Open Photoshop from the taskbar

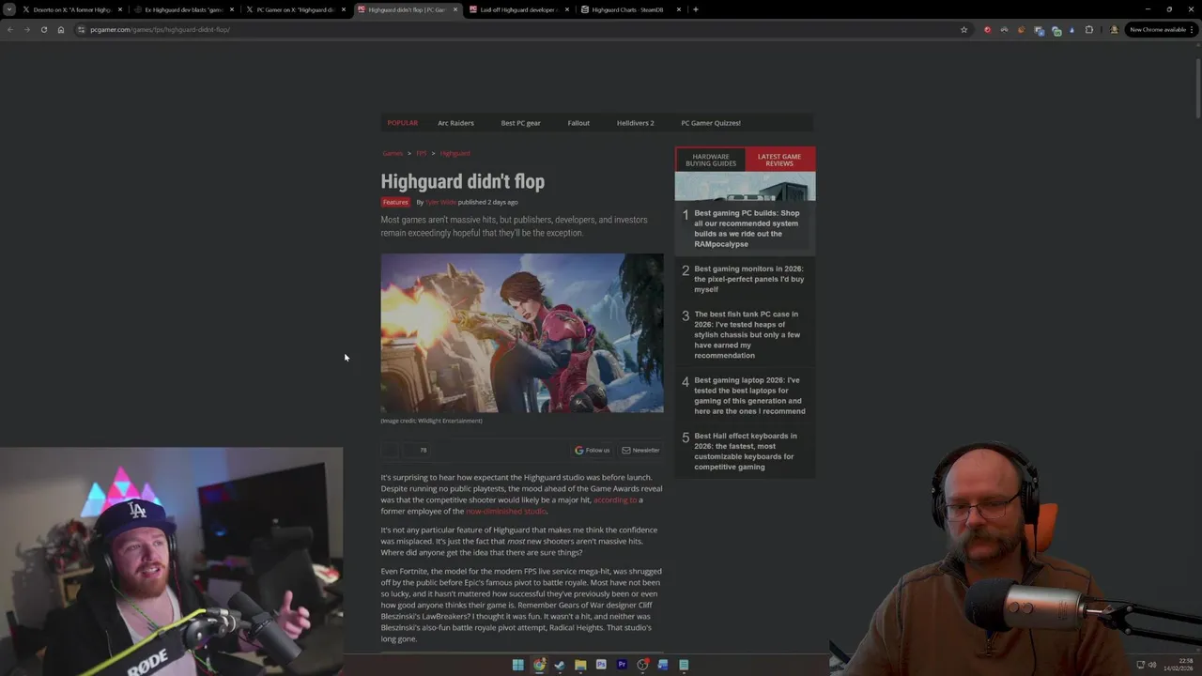(601, 665)
